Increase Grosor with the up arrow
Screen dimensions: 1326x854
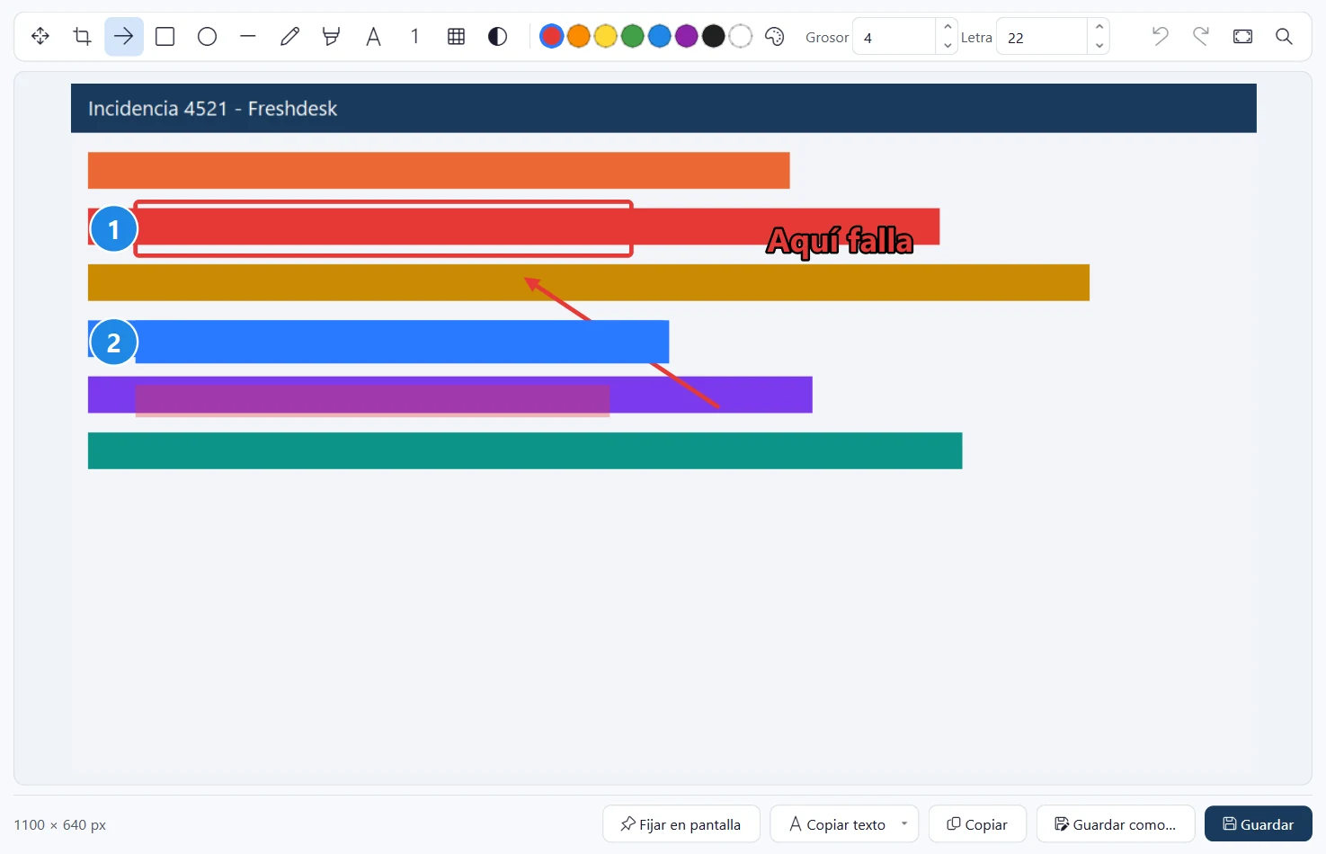pos(948,27)
